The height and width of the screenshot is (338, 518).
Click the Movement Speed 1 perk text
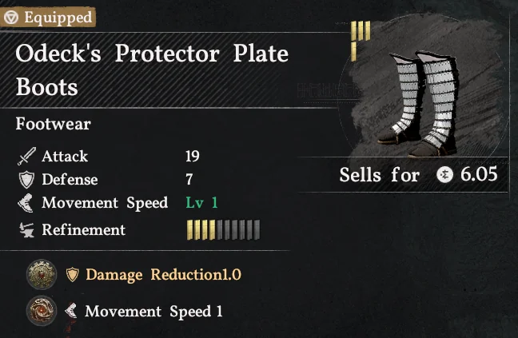[x=153, y=312]
